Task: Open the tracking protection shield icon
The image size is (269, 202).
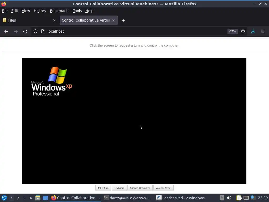Action: pos(35,31)
